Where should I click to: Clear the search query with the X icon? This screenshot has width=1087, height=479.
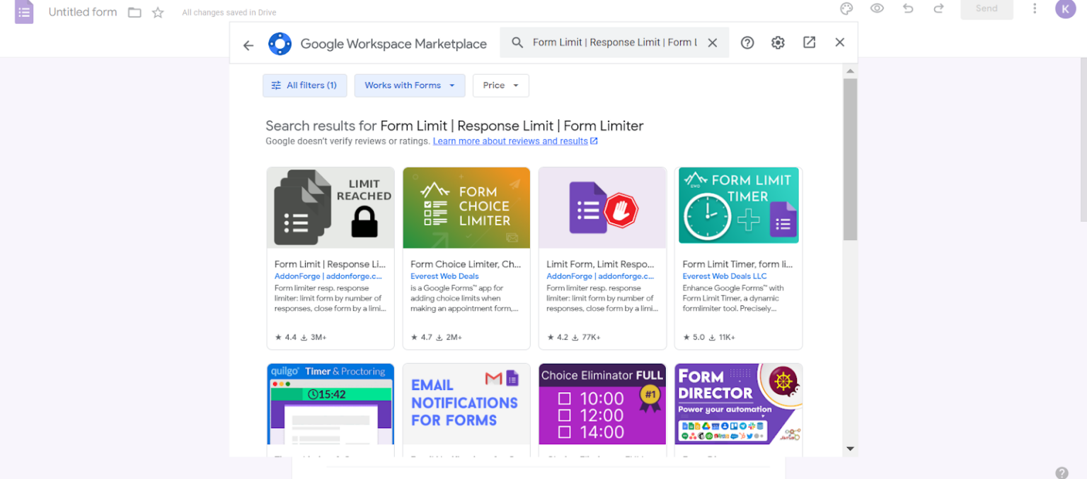pos(713,42)
